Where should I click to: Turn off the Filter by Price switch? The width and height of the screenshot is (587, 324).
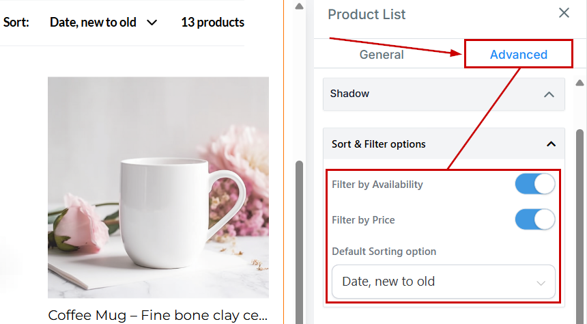coord(535,220)
